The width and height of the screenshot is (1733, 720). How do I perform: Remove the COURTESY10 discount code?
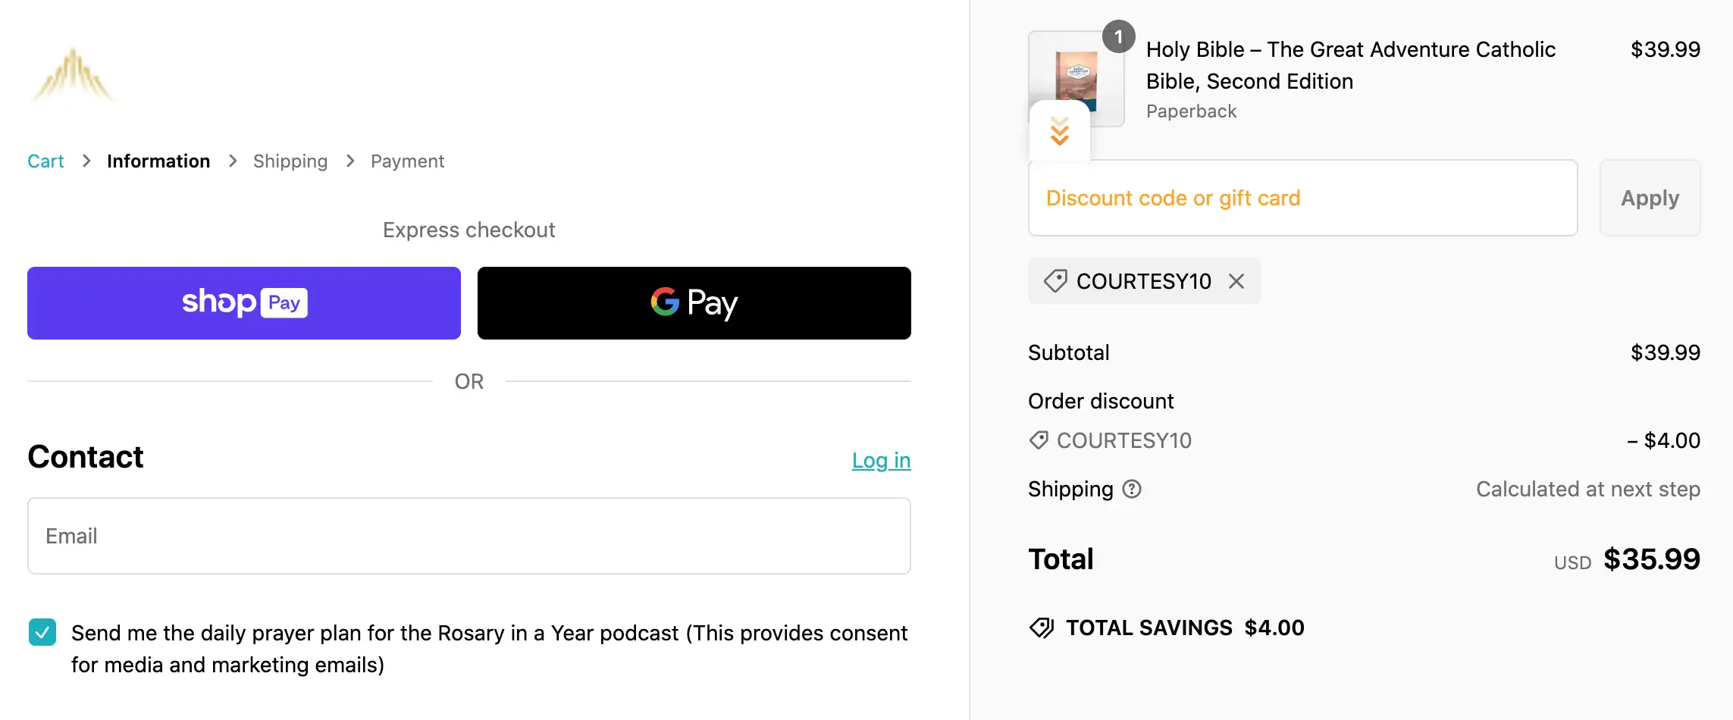point(1236,281)
